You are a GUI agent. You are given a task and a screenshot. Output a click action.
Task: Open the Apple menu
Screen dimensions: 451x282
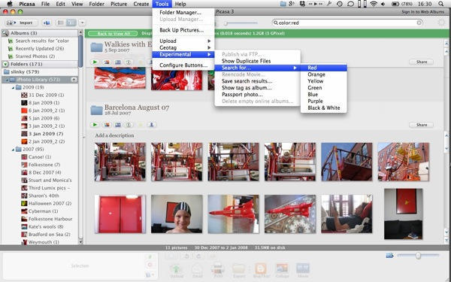point(10,4)
